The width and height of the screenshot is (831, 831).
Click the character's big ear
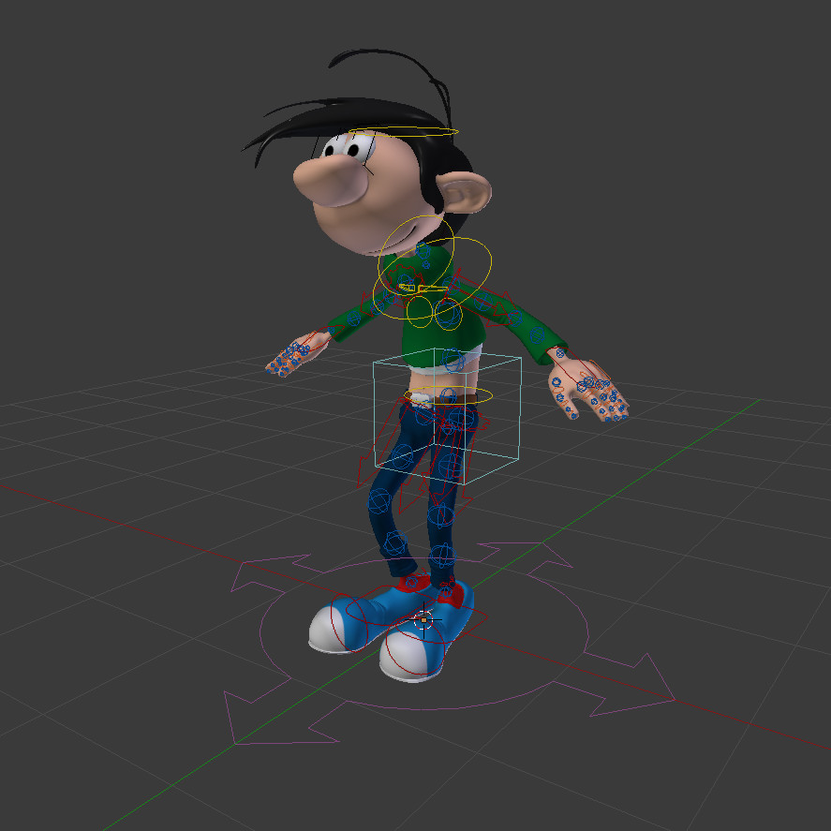[x=464, y=191]
